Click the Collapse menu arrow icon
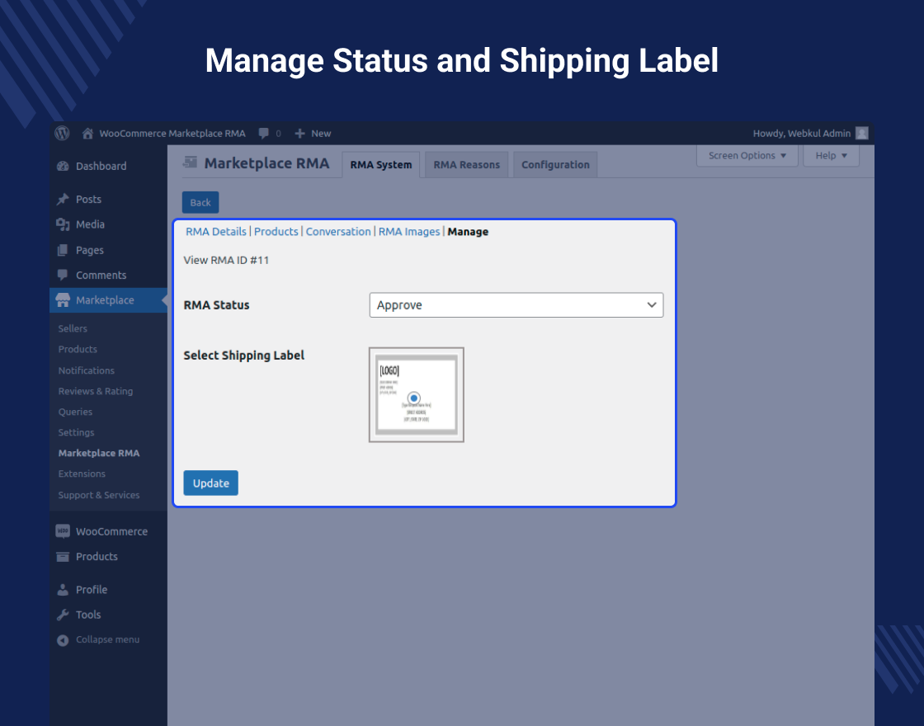The height and width of the screenshot is (726, 924). point(63,639)
